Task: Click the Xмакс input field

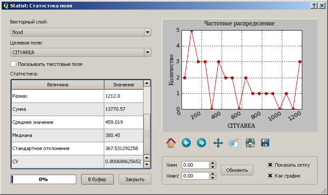Action: point(195,176)
